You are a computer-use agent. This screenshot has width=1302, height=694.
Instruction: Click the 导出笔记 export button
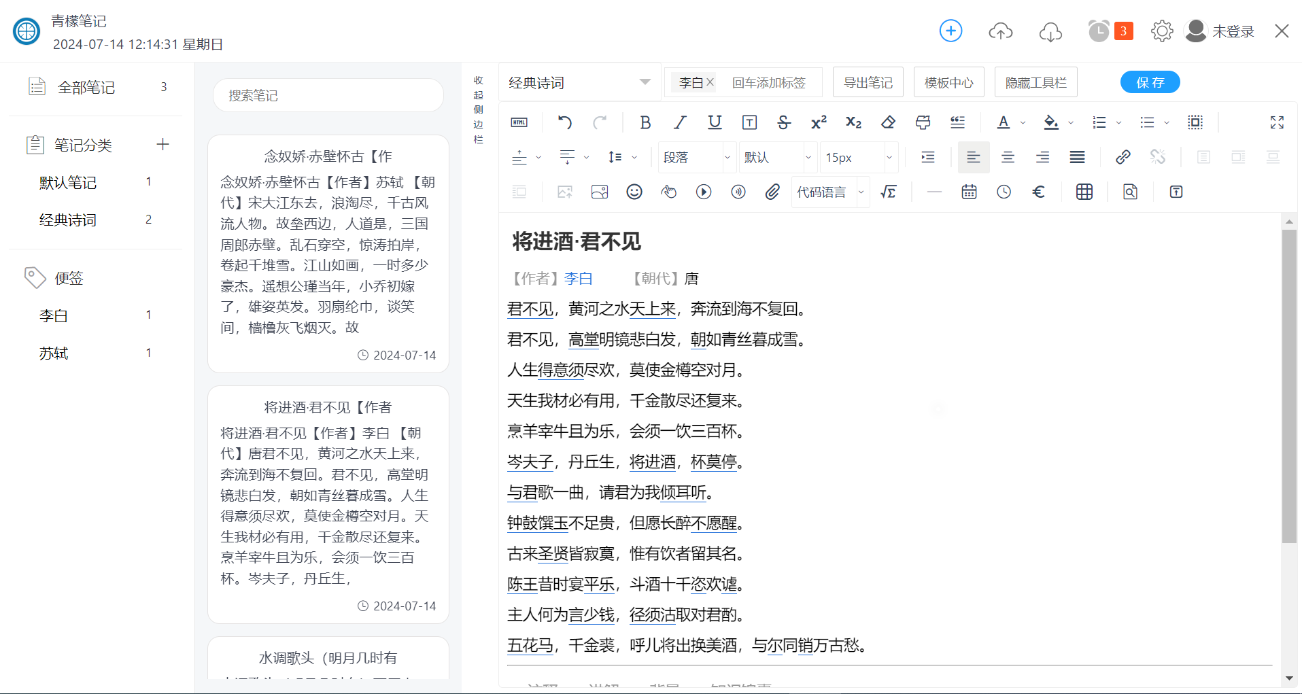868,83
